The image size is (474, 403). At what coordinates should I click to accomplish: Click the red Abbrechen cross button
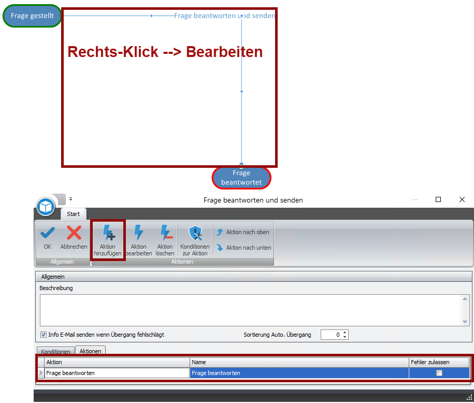click(74, 238)
